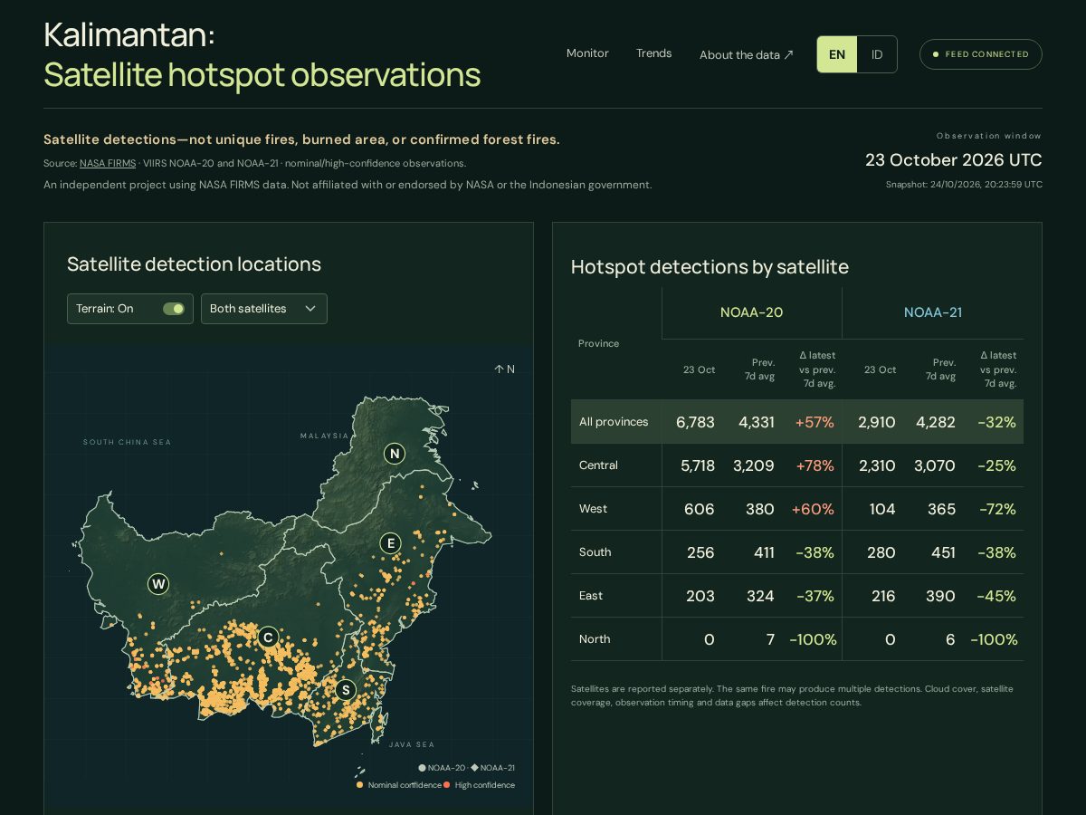The height and width of the screenshot is (815, 1086).
Task: Click the Province column header
Action: (598, 343)
